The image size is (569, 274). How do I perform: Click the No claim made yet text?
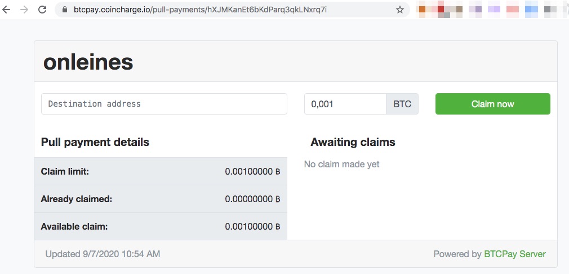click(x=341, y=164)
